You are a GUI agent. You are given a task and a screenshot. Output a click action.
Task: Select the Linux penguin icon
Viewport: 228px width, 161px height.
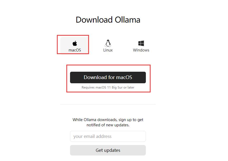108,43
